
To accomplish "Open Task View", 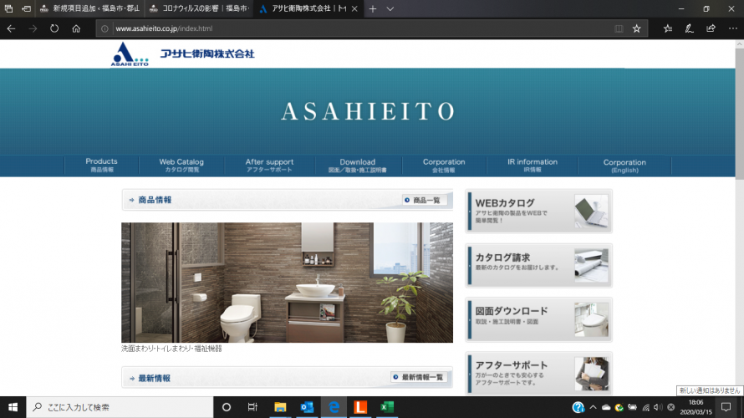I will [x=252, y=407].
